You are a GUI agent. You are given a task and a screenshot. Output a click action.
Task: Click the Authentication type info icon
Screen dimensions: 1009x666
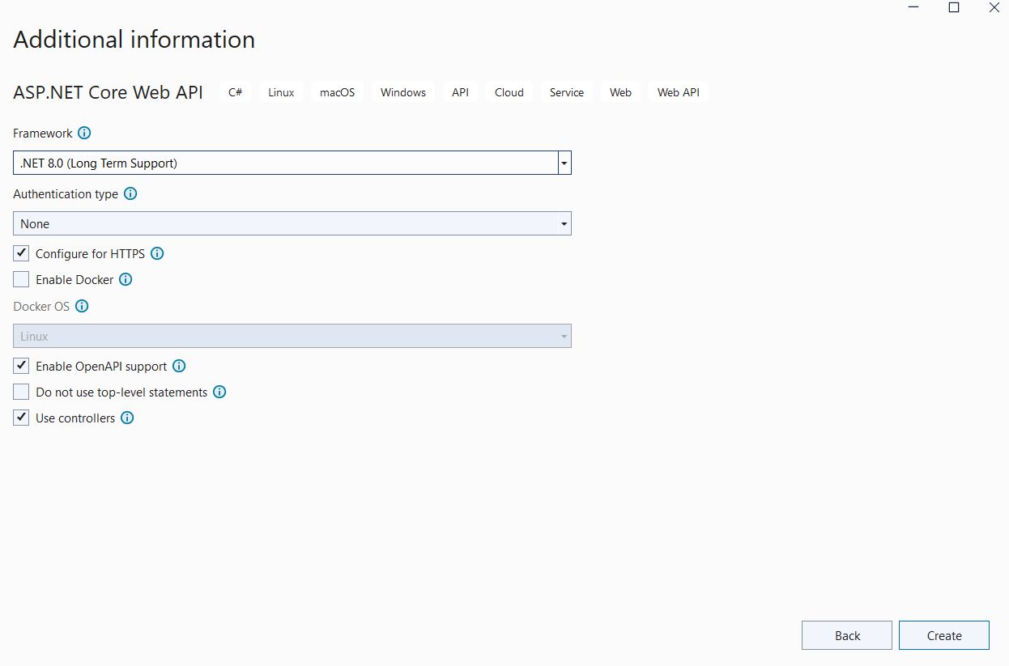coord(130,194)
